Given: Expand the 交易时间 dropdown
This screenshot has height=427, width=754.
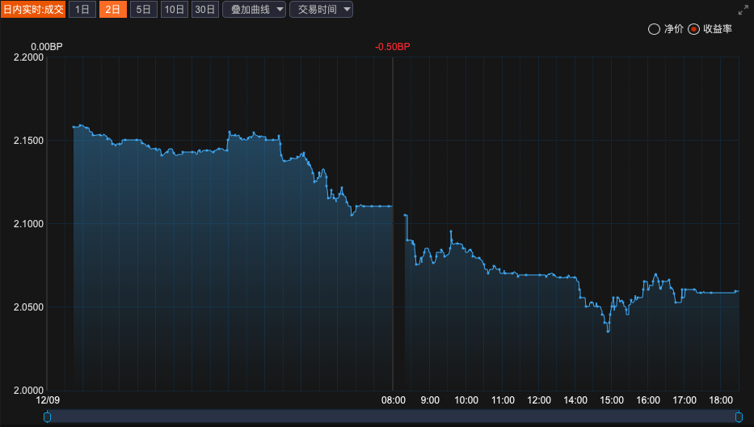Looking at the screenshot, I should (321, 10).
